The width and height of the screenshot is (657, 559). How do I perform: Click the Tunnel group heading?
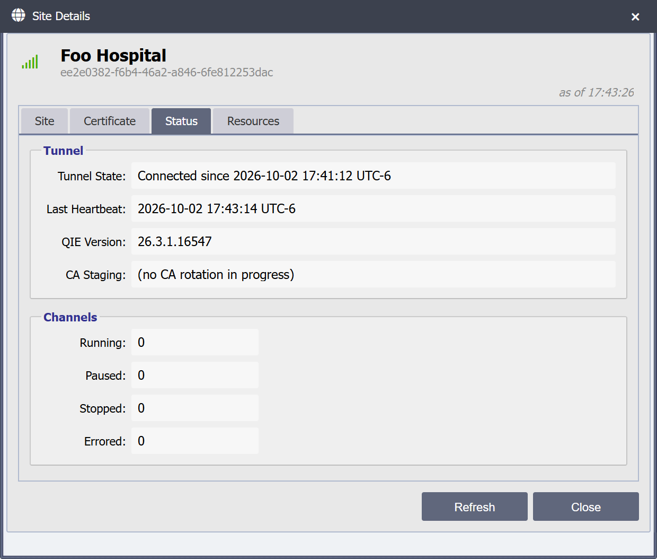(64, 151)
